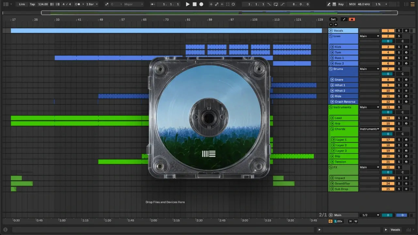Toggle Draw Mode pencil icon

[x=329, y=4]
